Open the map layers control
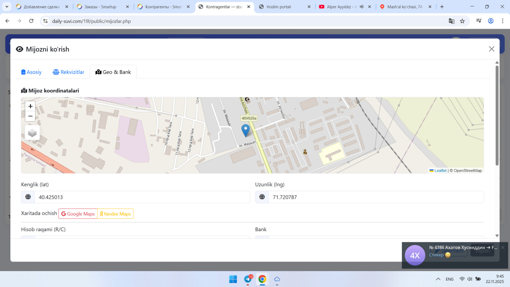 click(32, 133)
